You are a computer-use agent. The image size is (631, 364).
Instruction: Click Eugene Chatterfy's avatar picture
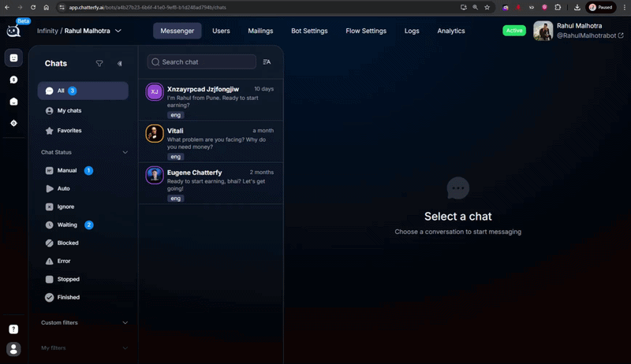(155, 175)
